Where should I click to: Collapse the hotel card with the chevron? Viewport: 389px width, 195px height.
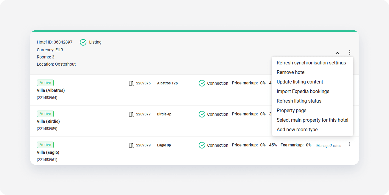(337, 53)
